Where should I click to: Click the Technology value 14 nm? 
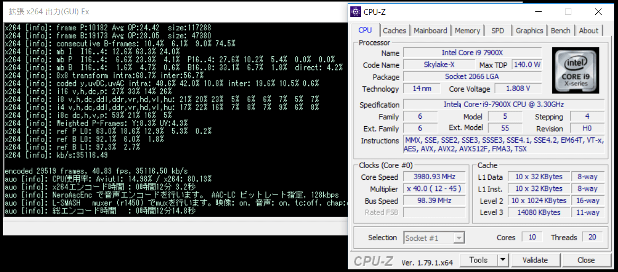click(x=422, y=89)
